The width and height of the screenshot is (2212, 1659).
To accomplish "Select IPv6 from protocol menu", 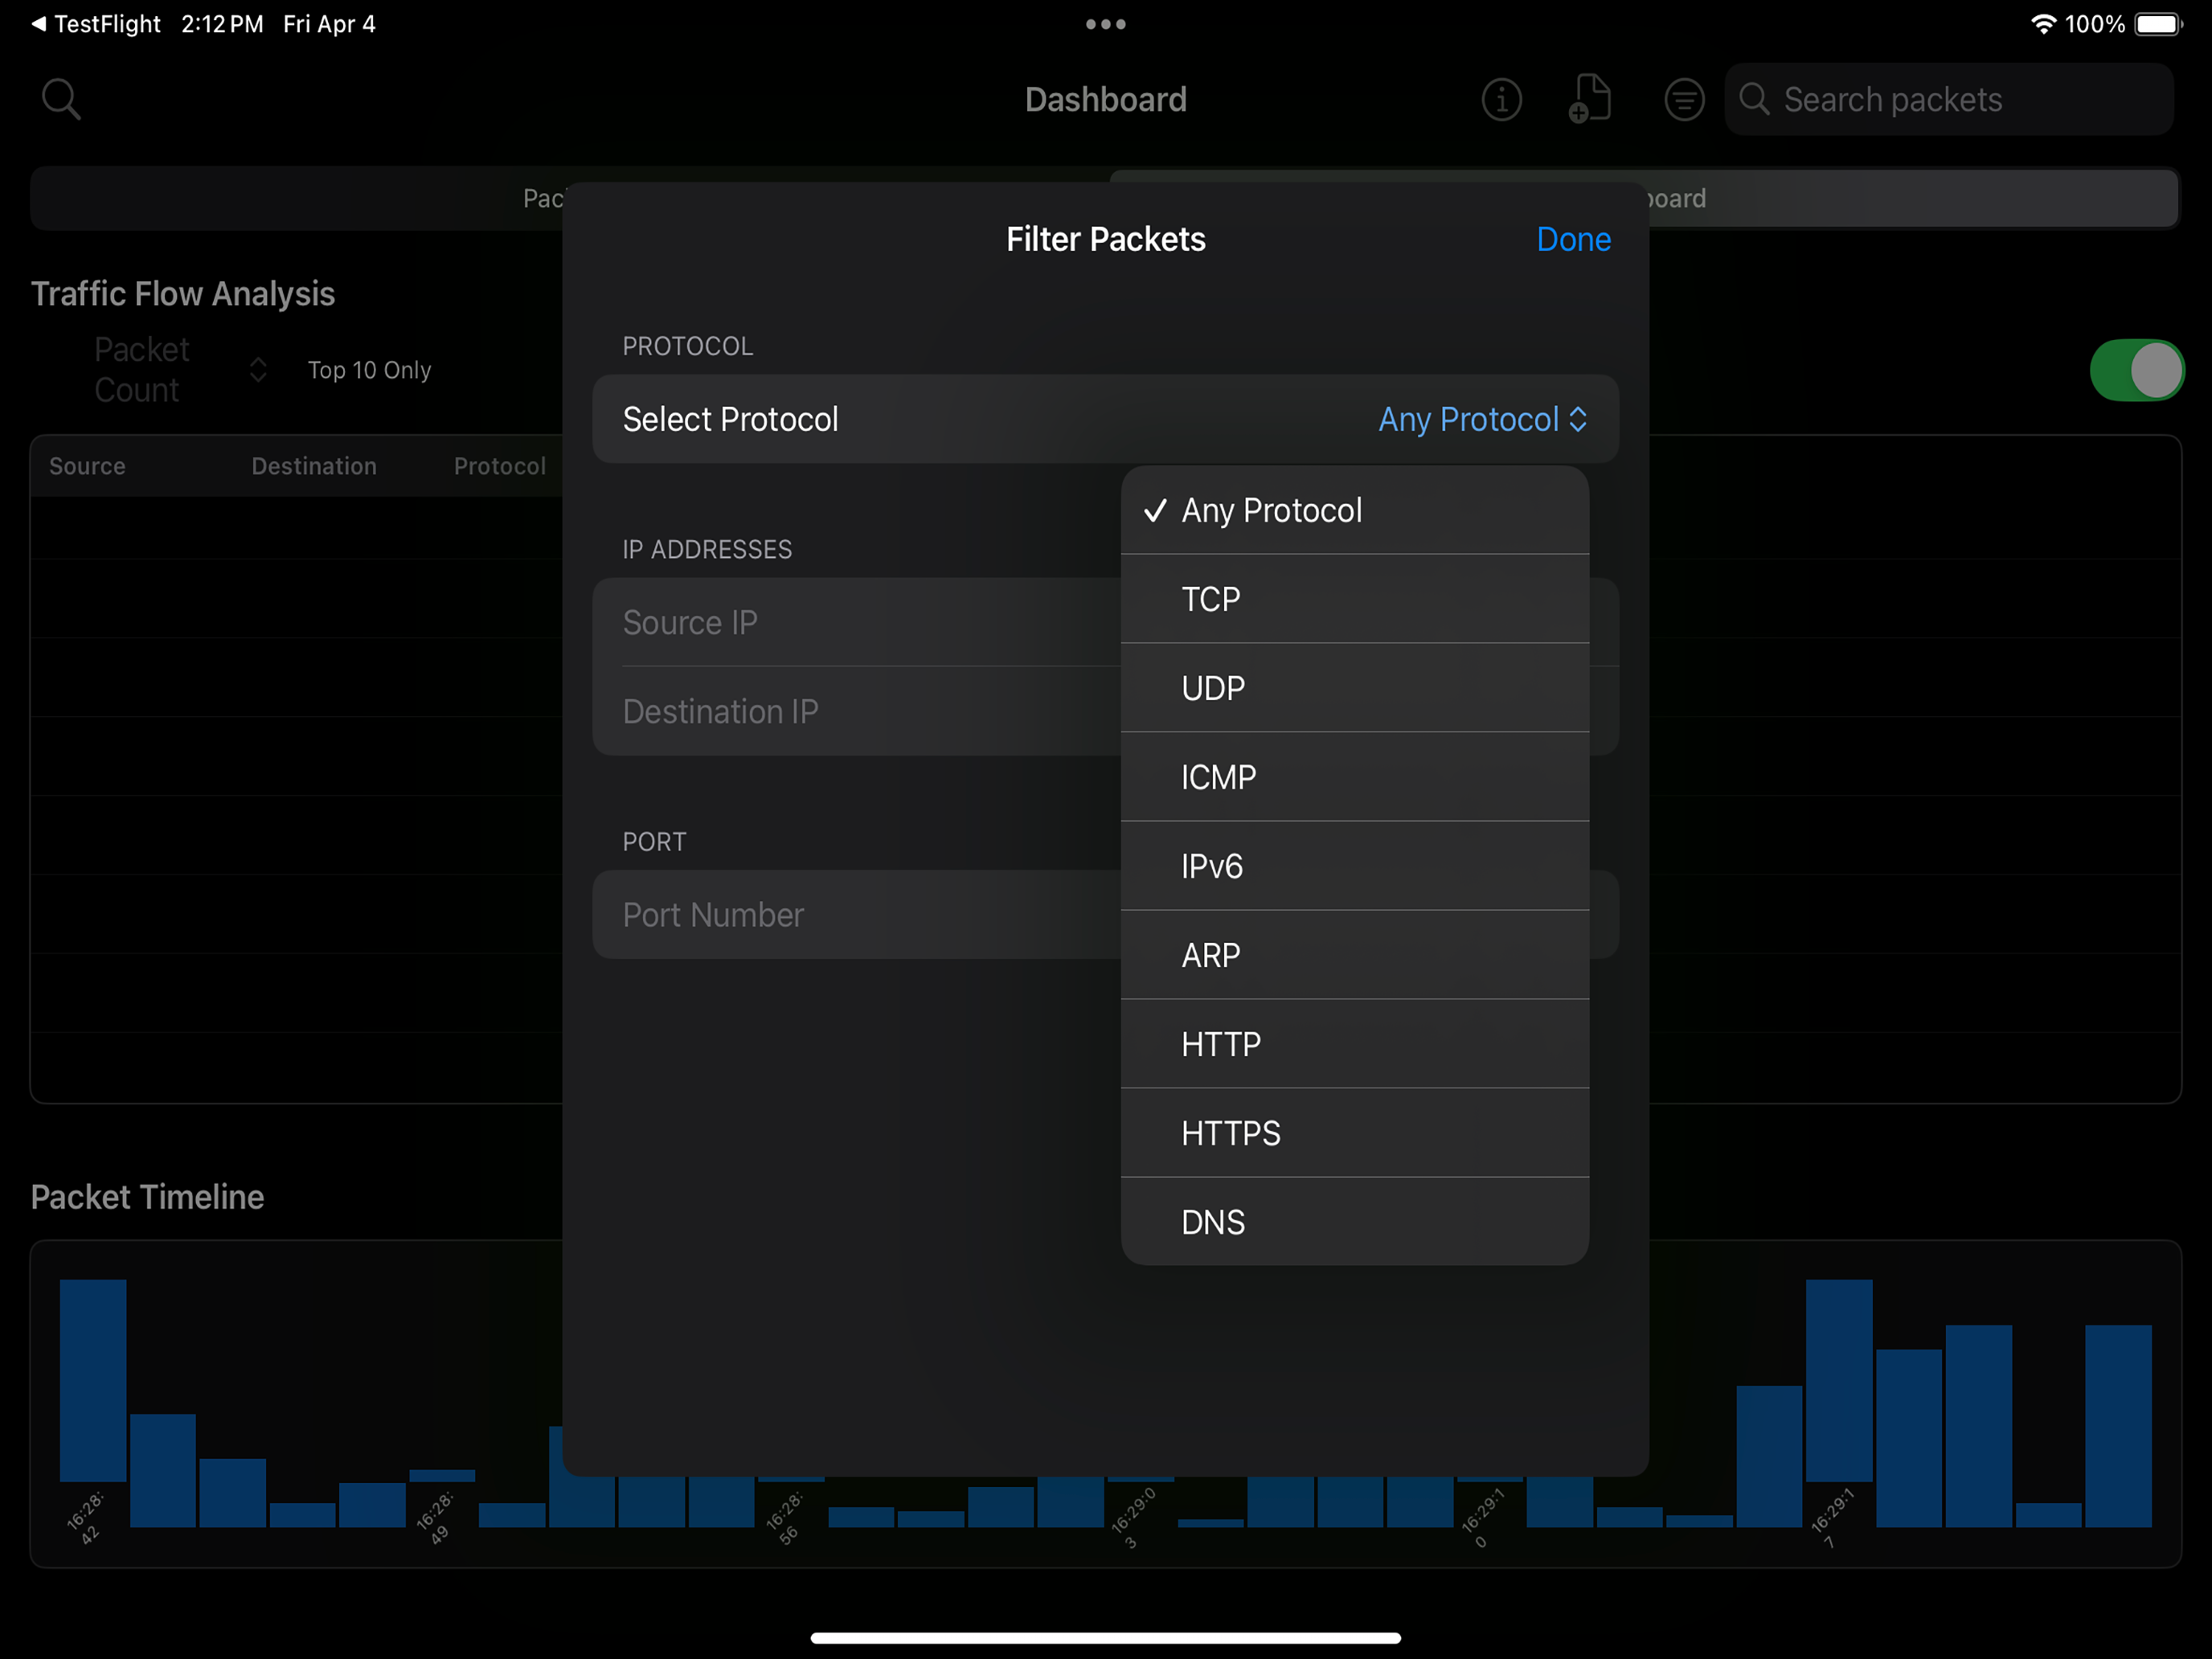I will pos(1354,866).
